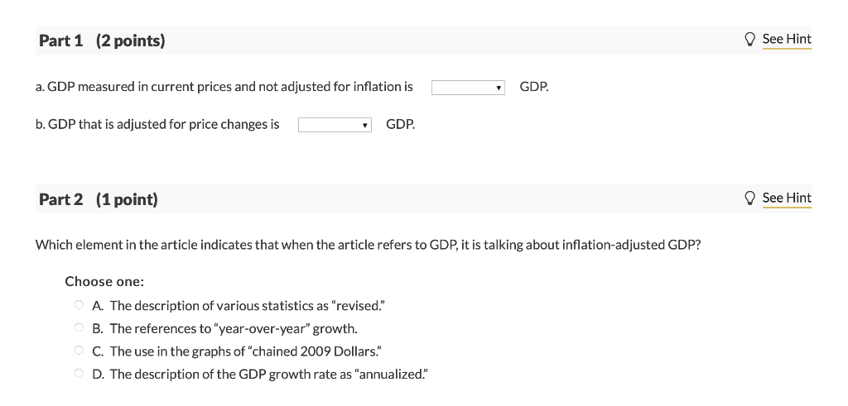Click the Part 1 (2 points) header
Screen dimensions: 848x406
pyautogui.click(x=102, y=41)
